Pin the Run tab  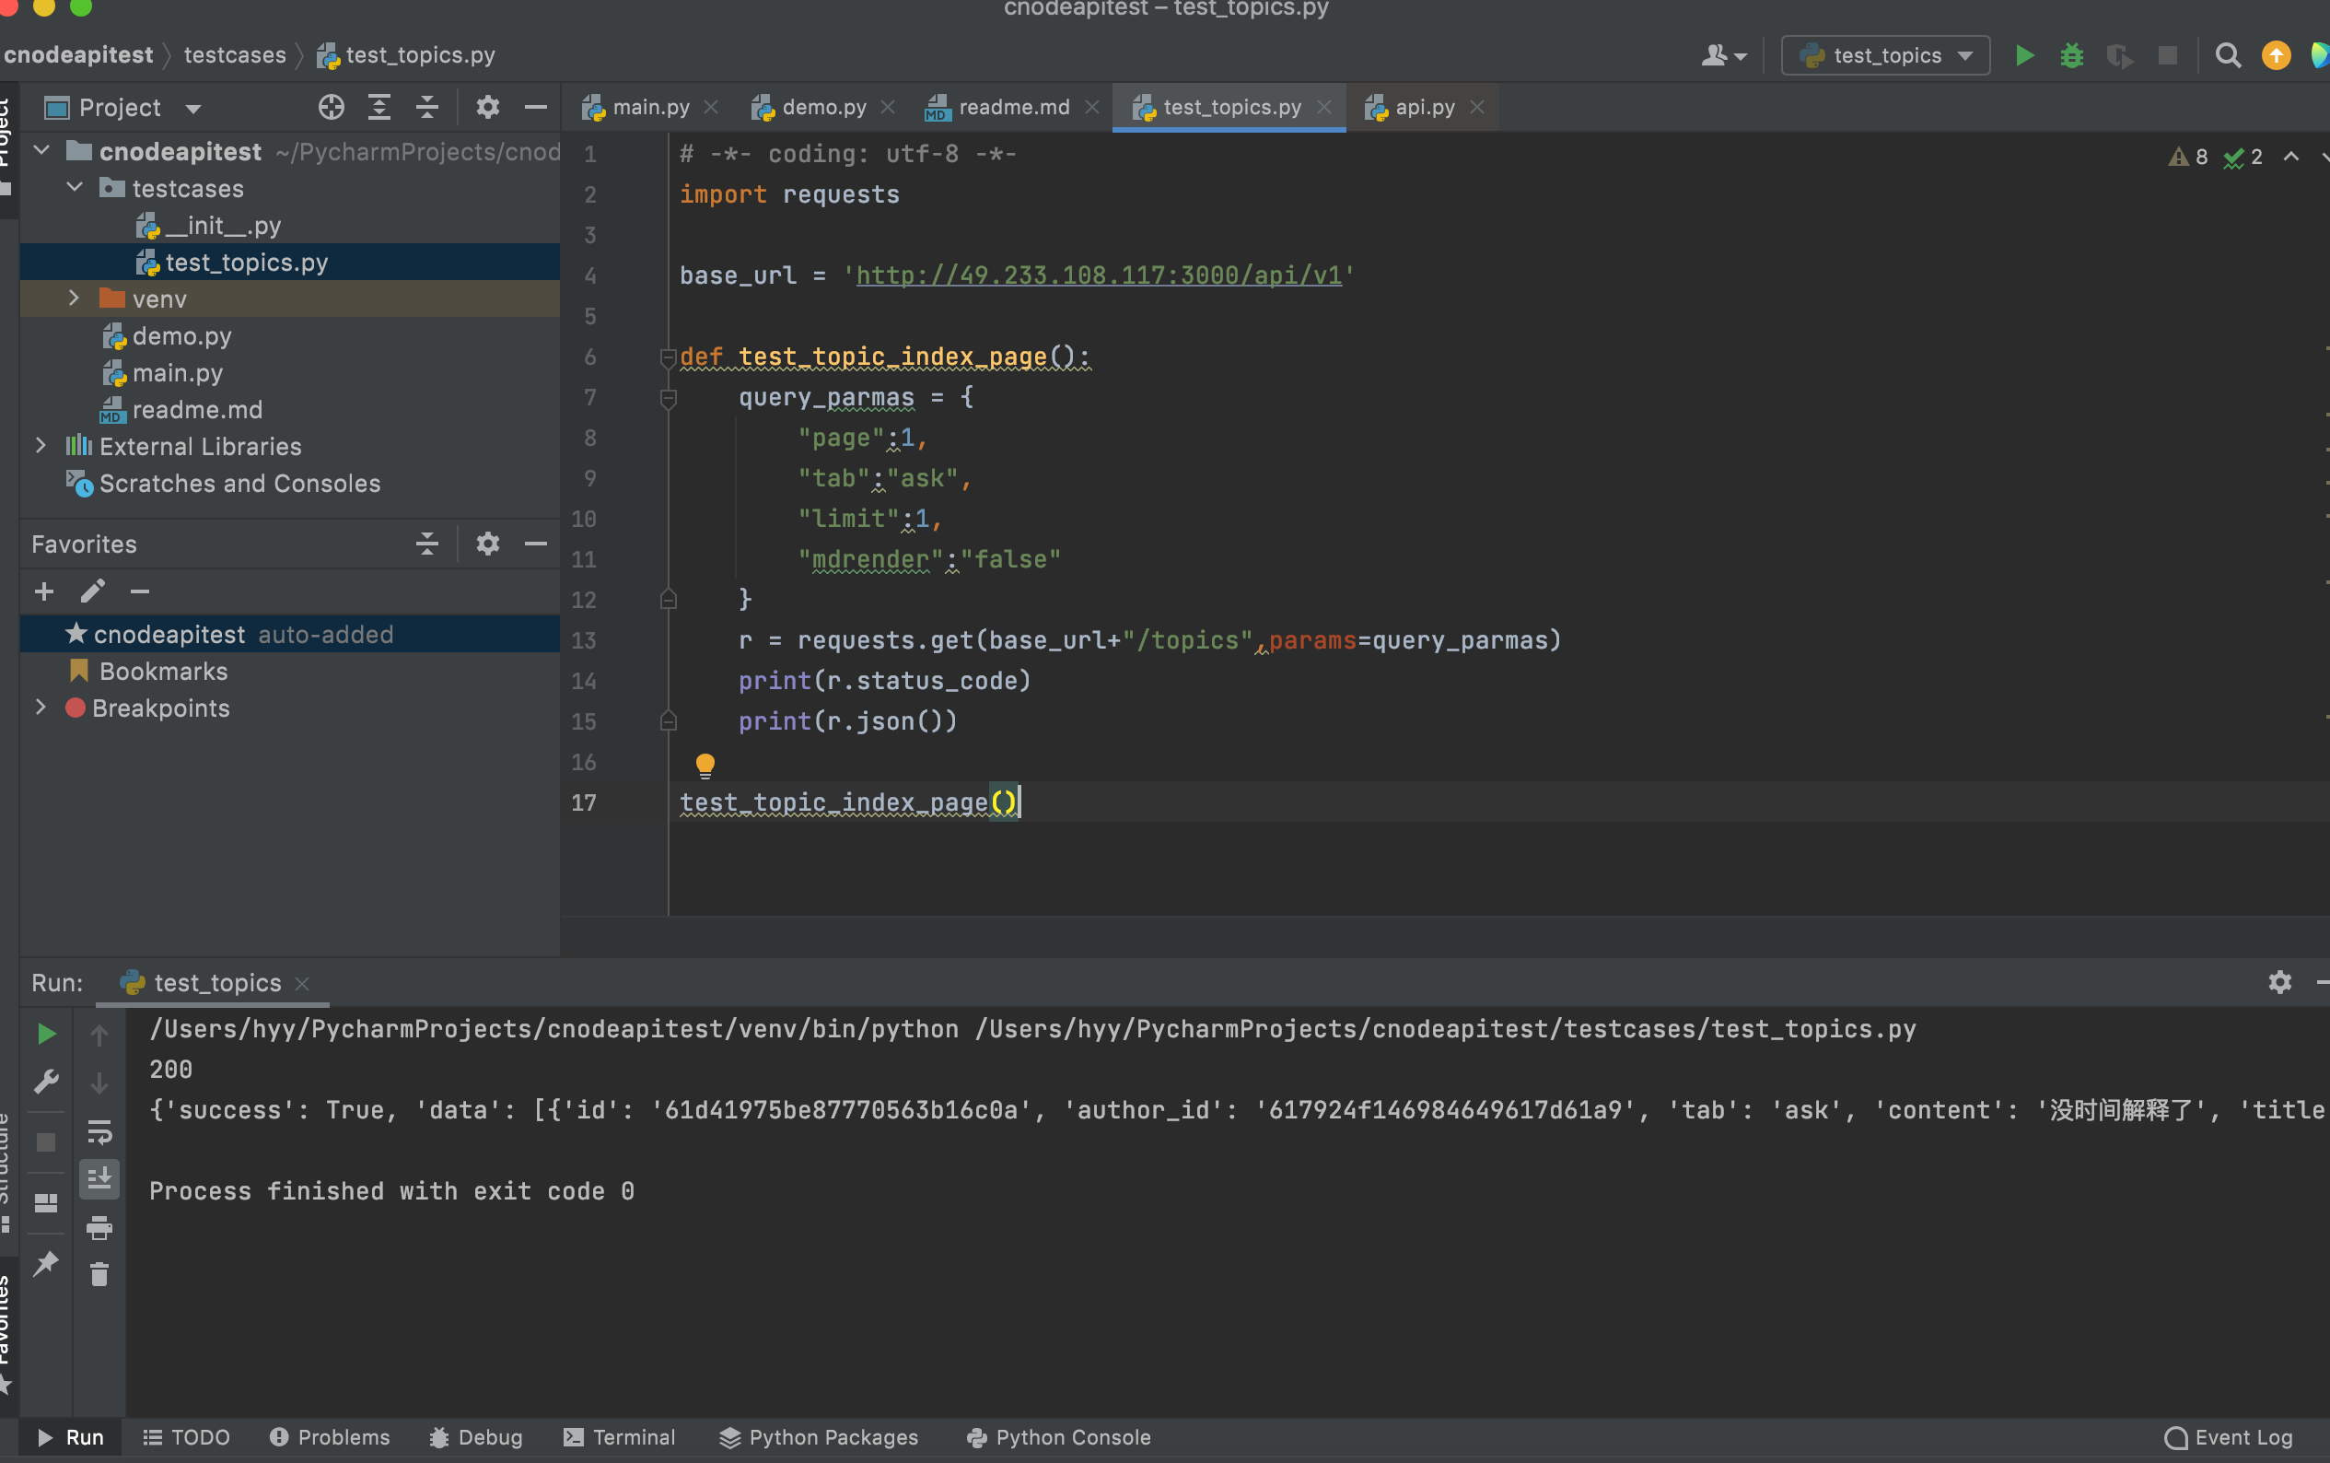pyautogui.click(x=45, y=1263)
